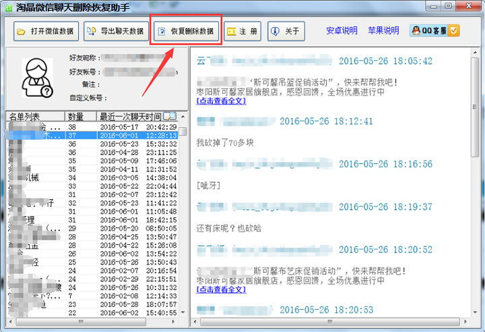
Task: Click chat panel horizontal scrollbar thumb
Action: pyautogui.click(x=330, y=322)
